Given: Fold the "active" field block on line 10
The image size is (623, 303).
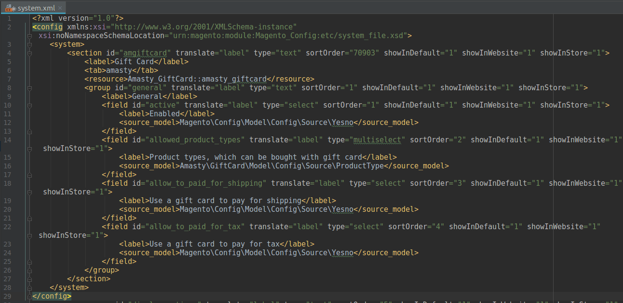Looking at the screenshot, I should tap(29, 105).
